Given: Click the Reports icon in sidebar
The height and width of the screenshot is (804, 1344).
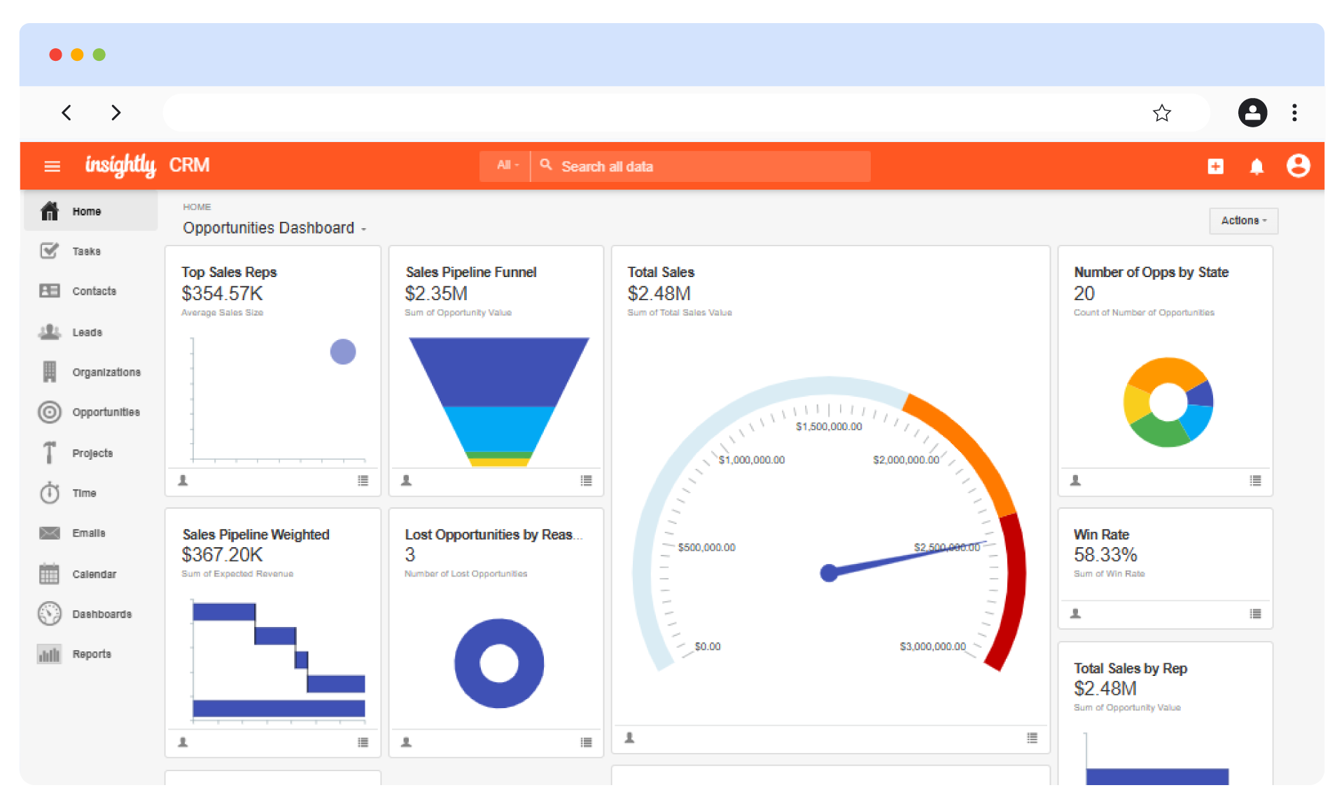Looking at the screenshot, I should coord(49,653).
